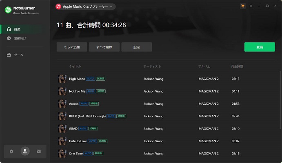Click the AUTO badge on GBAD
The width and height of the screenshot is (282, 163).
coord(83,128)
